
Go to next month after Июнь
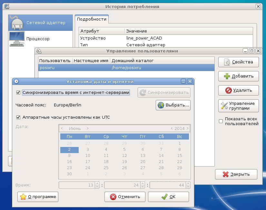pyautogui.click(x=87, y=128)
